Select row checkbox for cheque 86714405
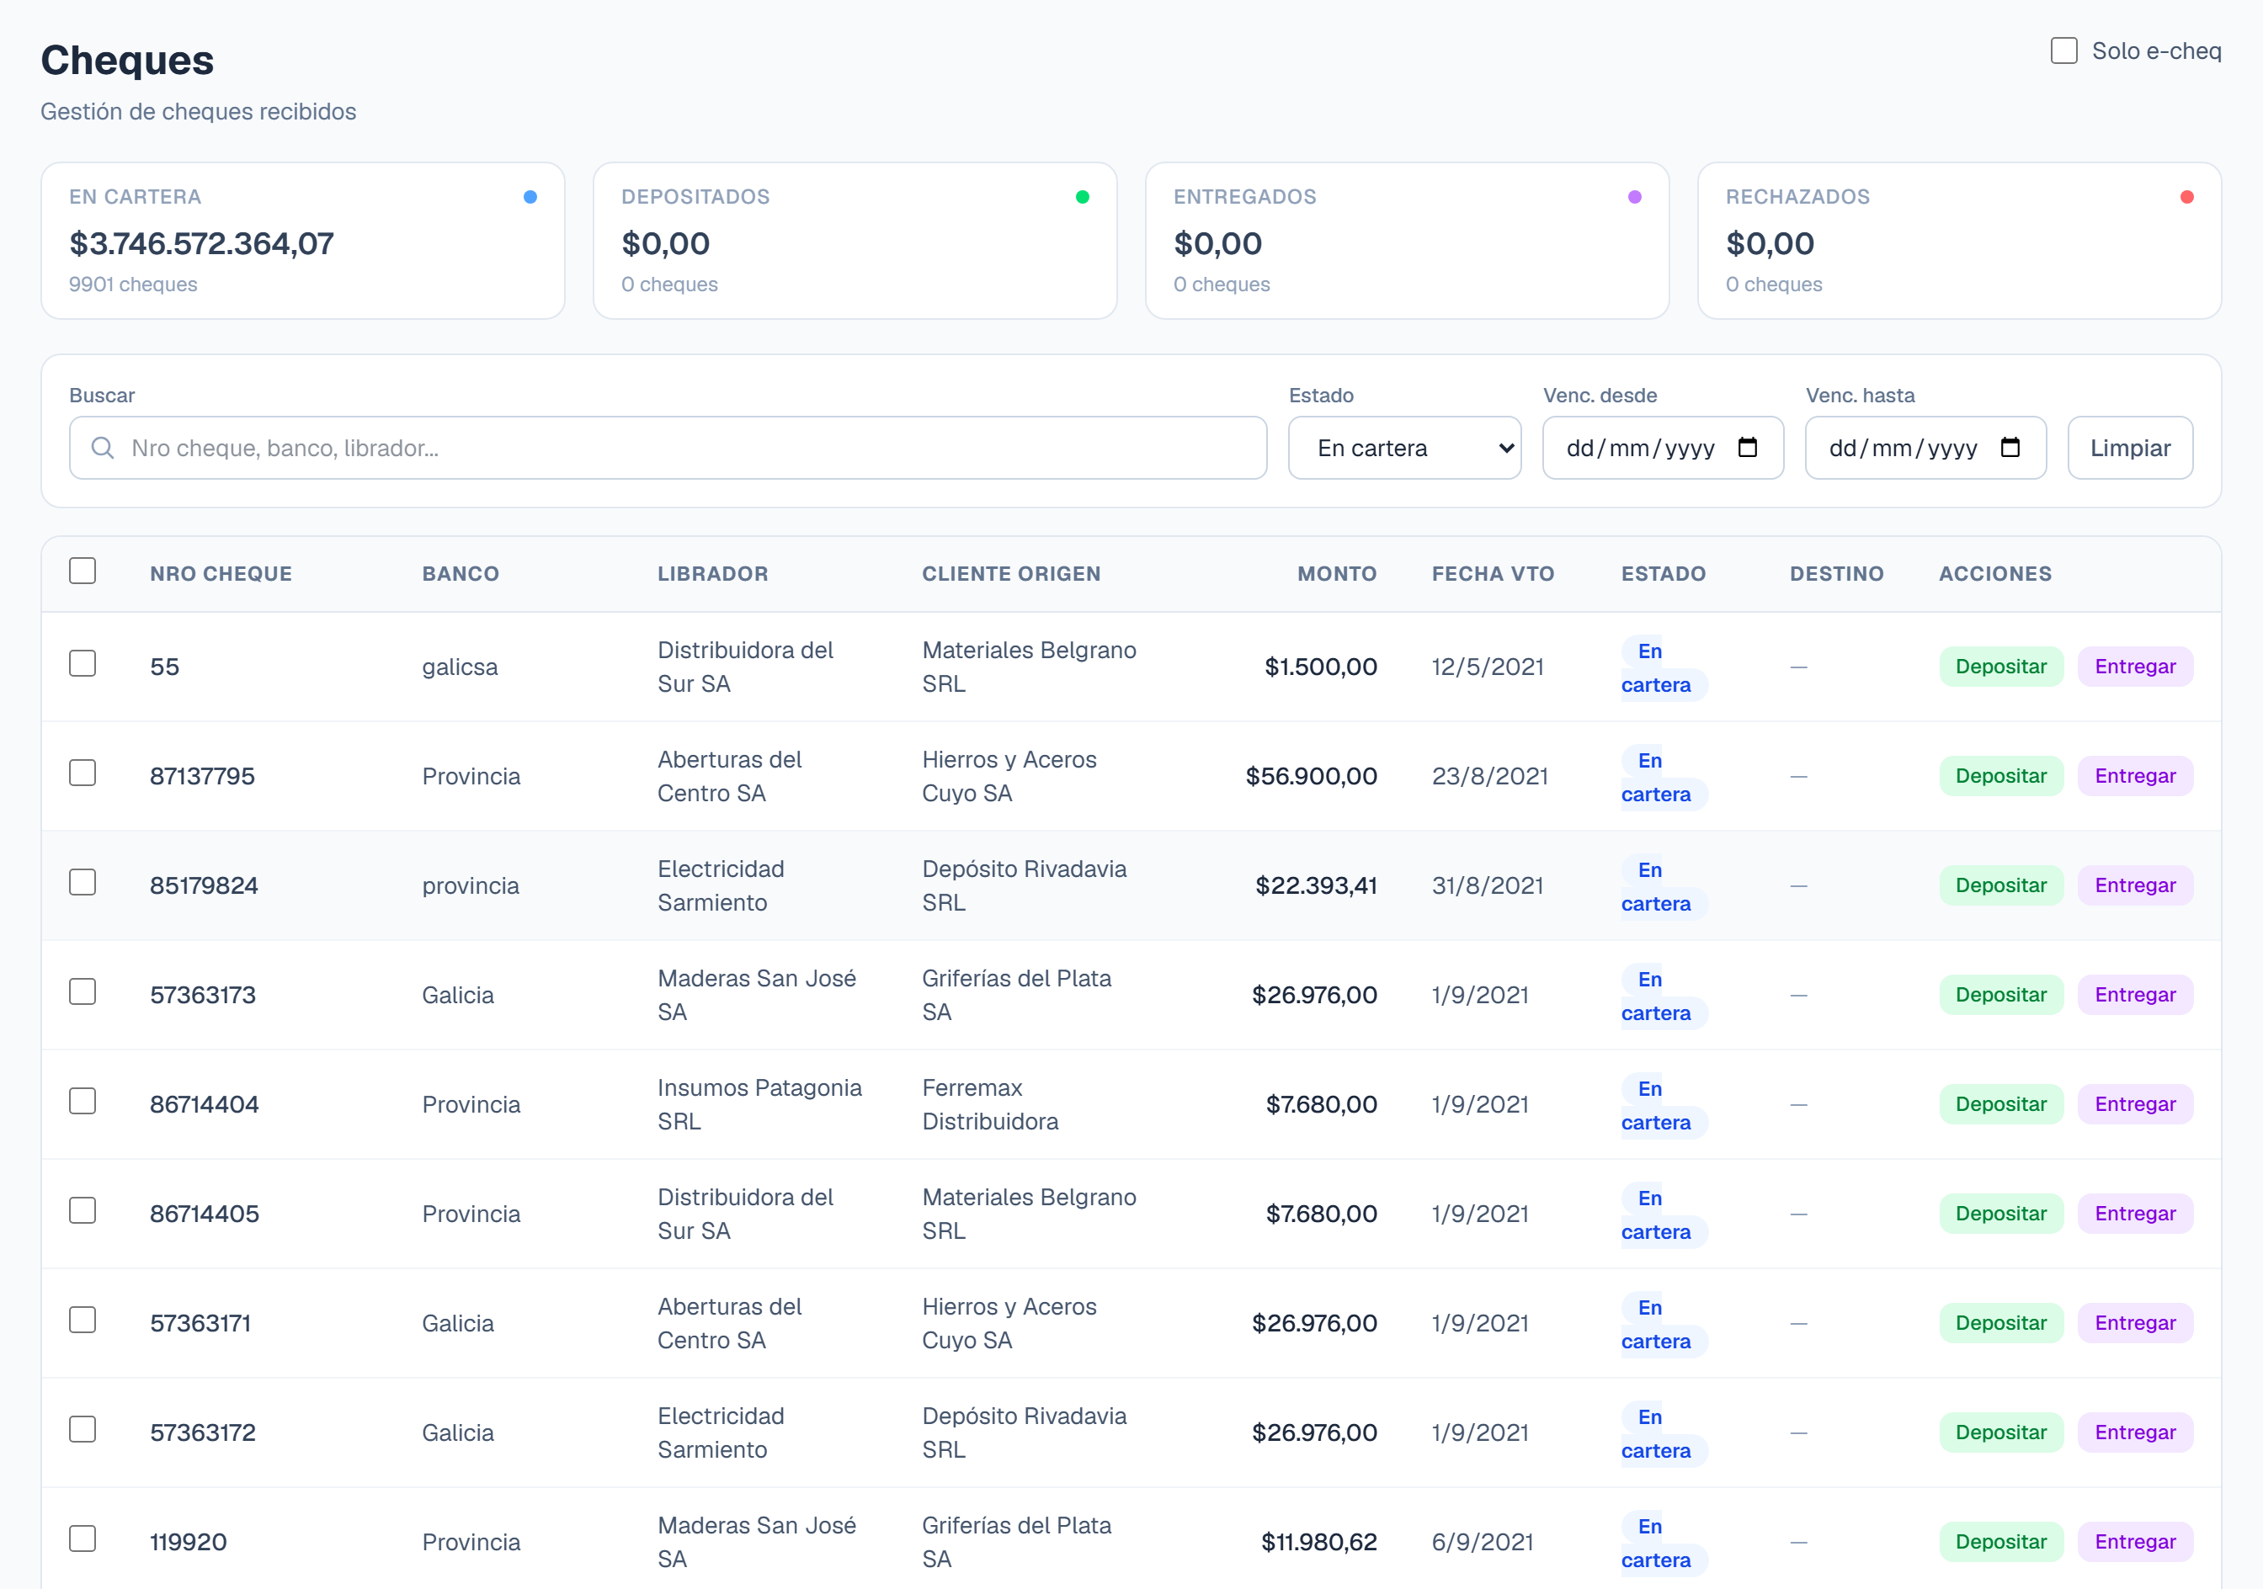 point(83,1209)
